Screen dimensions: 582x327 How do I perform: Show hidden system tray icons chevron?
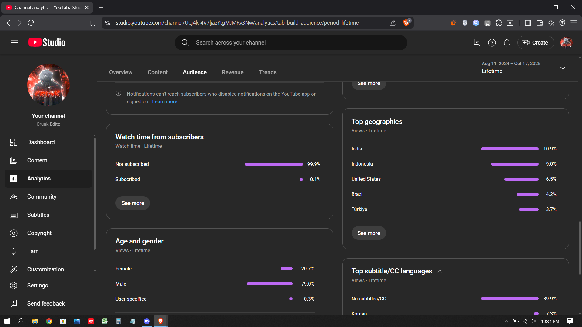coord(506,321)
